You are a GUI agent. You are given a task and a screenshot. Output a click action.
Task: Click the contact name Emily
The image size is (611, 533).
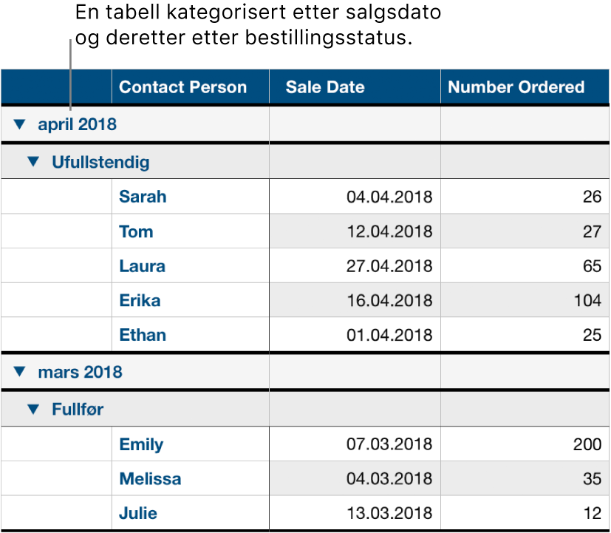140,444
